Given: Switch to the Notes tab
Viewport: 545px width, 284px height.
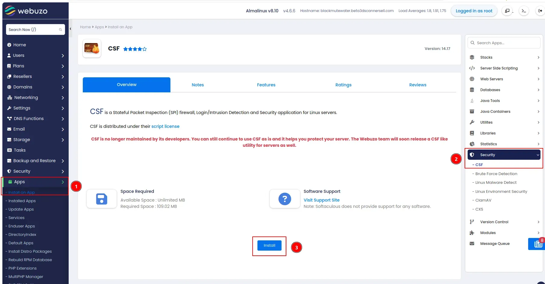Looking at the screenshot, I should (x=198, y=85).
